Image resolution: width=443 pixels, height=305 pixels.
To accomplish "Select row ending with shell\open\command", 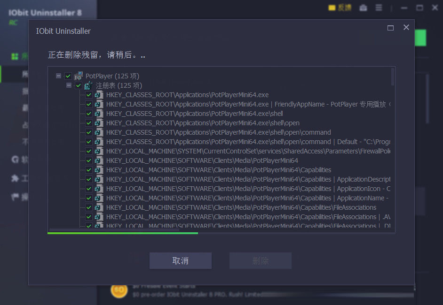I will tap(218, 132).
